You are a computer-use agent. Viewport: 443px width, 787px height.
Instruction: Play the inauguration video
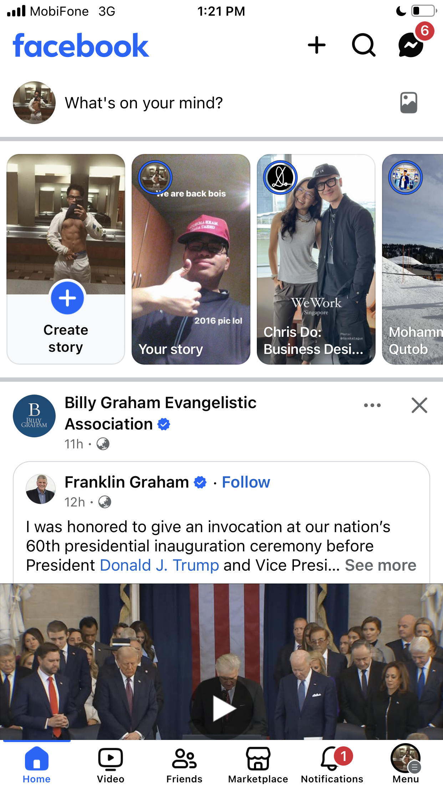click(222, 709)
